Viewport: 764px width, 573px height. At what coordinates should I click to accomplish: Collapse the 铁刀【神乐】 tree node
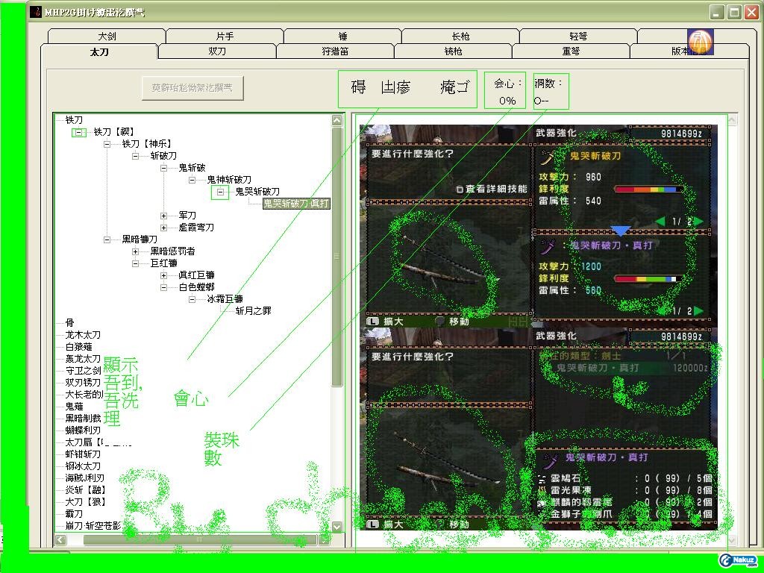point(107,144)
